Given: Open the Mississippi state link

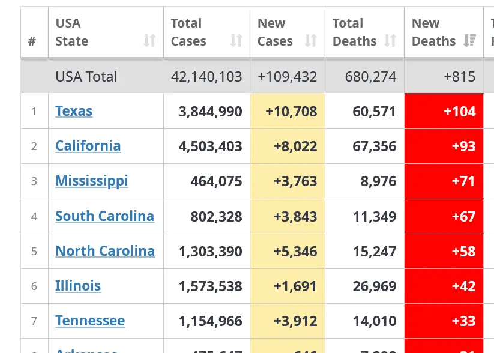Looking at the screenshot, I should pyautogui.click(x=92, y=181).
